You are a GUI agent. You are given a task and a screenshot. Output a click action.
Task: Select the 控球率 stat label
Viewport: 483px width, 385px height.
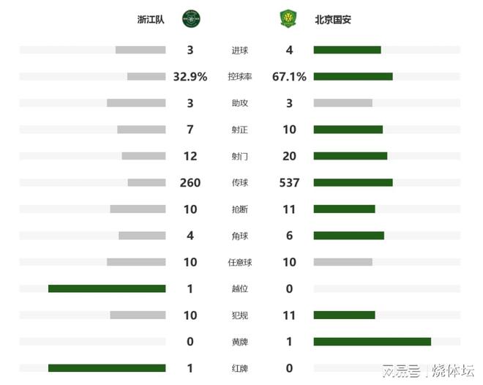point(239,77)
